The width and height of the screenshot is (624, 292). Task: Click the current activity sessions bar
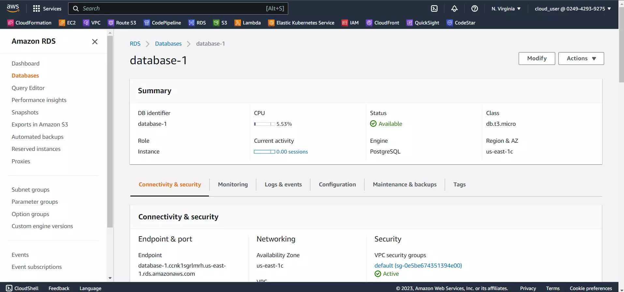(264, 152)
